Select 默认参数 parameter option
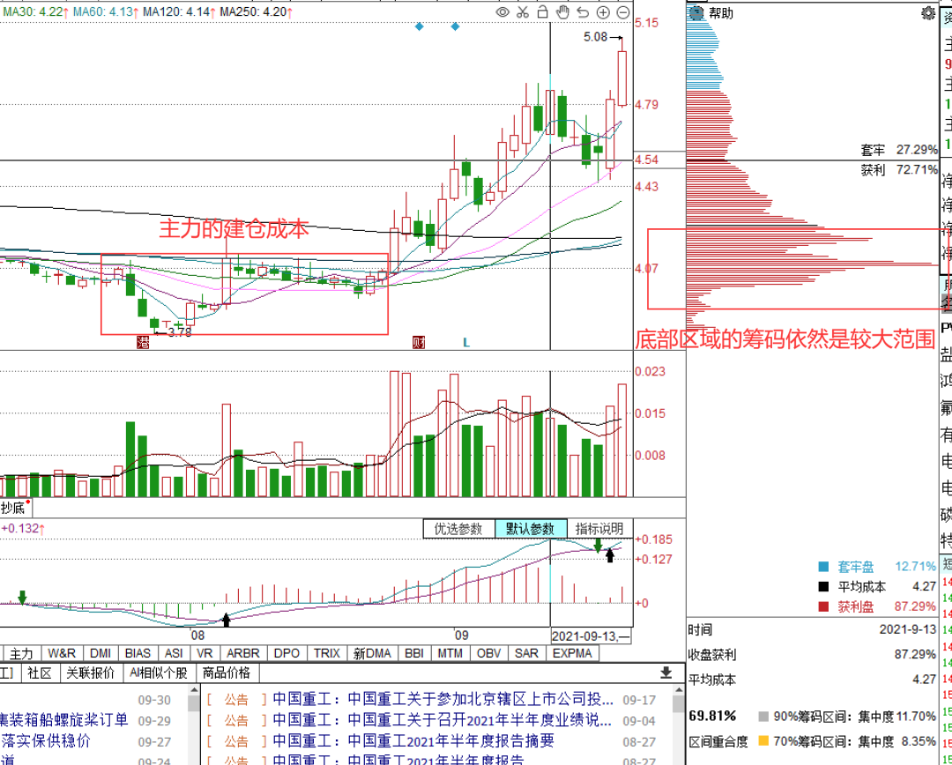This screenshot has width=952, height=765. 530,529
